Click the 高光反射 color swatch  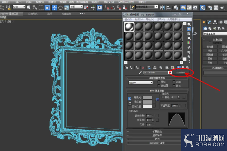(x=148, y=106)
